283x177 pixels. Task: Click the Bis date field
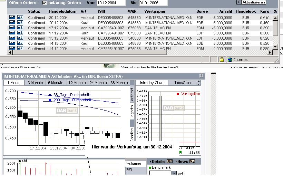coord(153,3)
